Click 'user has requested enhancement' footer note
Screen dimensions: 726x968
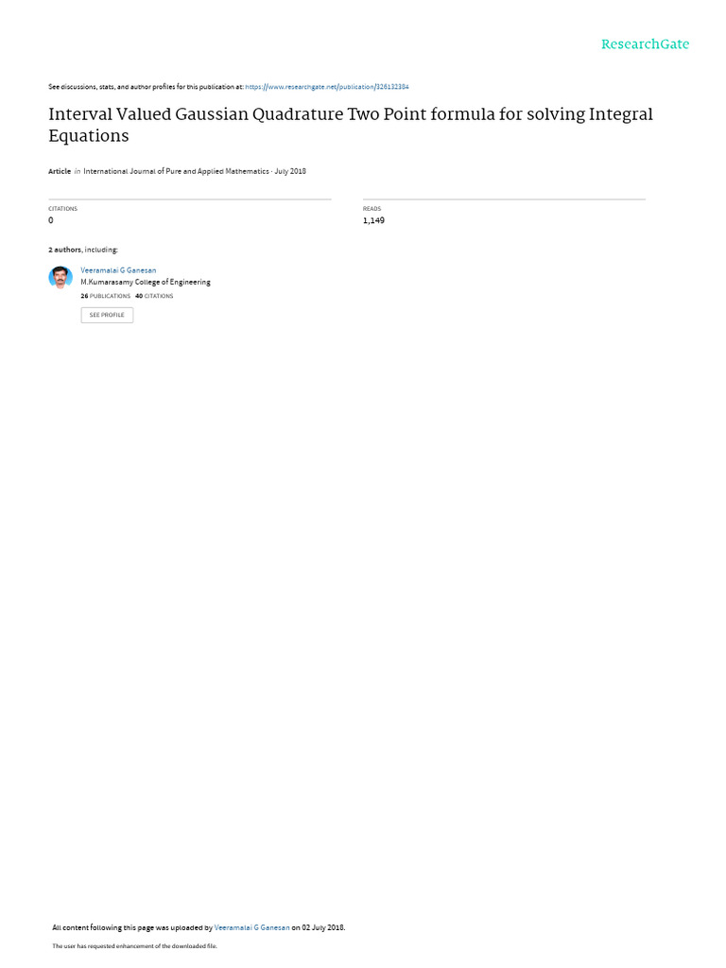(134, 945)
